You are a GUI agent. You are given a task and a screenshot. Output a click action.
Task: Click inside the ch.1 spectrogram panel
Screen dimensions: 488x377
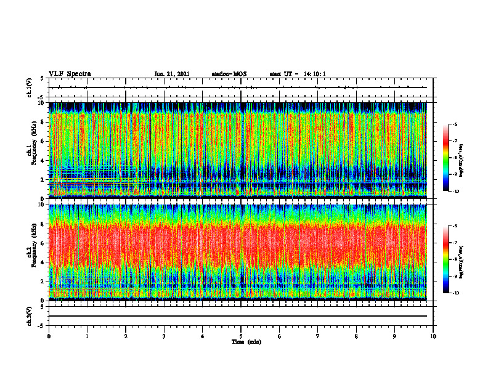click(238, 150)
